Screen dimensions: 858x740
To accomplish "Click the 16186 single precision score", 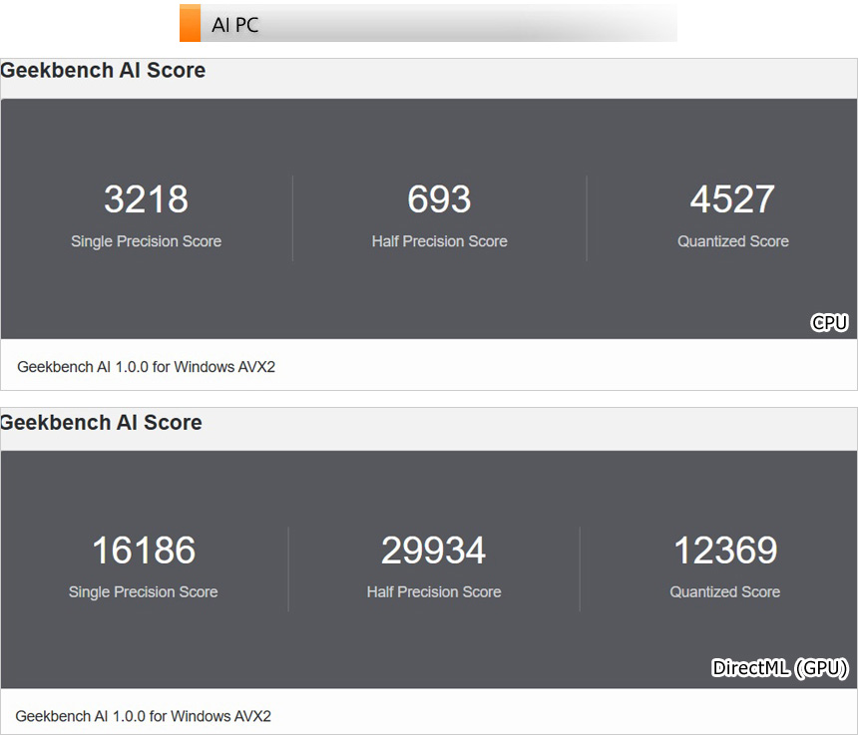I will (144, 551).
